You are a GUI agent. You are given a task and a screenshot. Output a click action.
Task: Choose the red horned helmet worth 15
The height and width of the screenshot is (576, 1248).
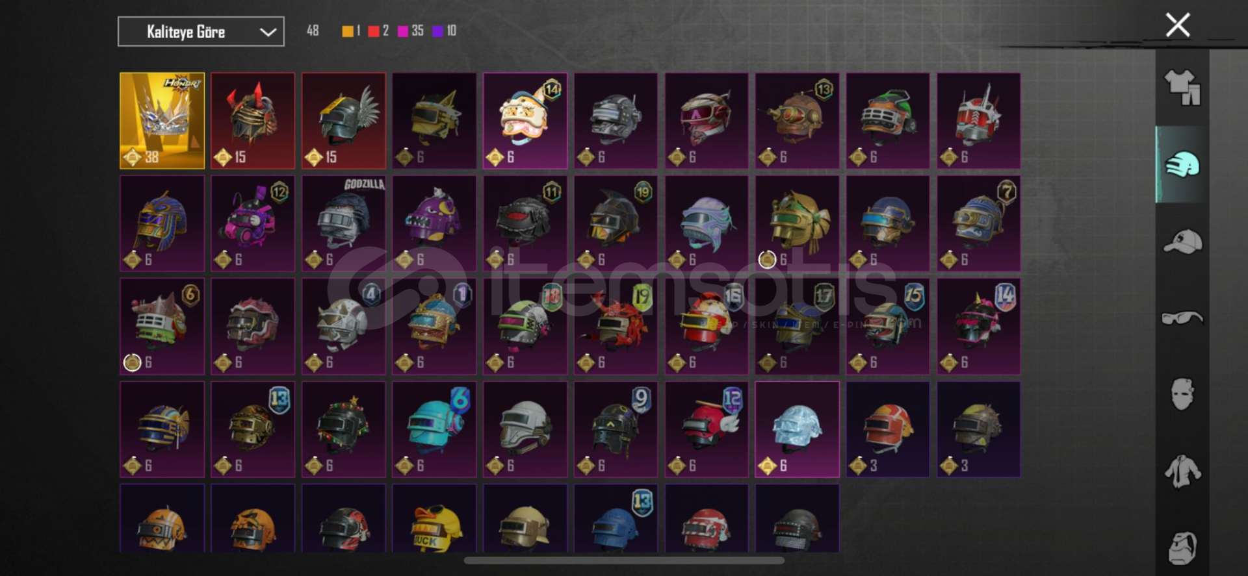pos(253,121)
